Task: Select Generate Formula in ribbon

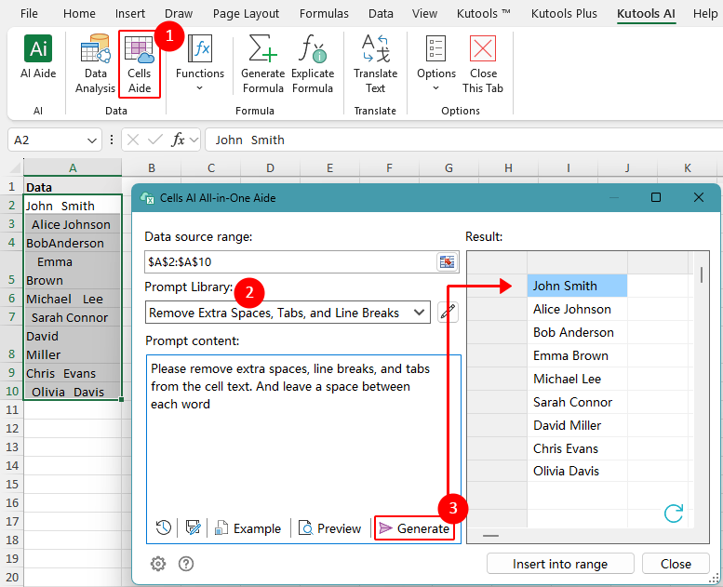Action: (x=262, y=63)
